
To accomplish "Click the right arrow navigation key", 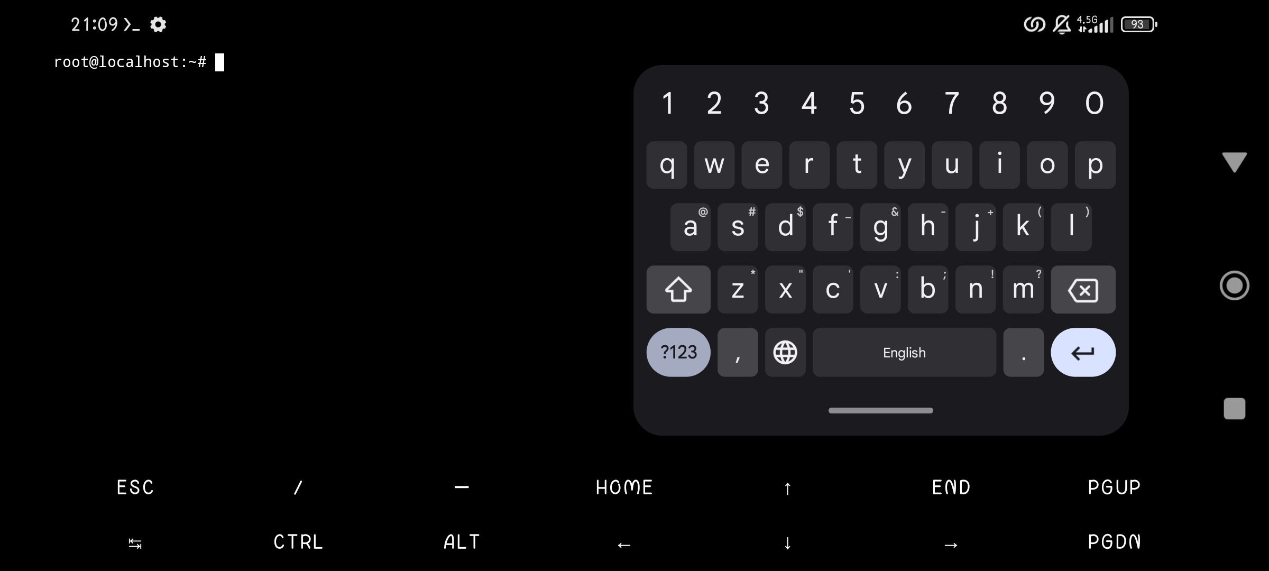I will point(951,542).
